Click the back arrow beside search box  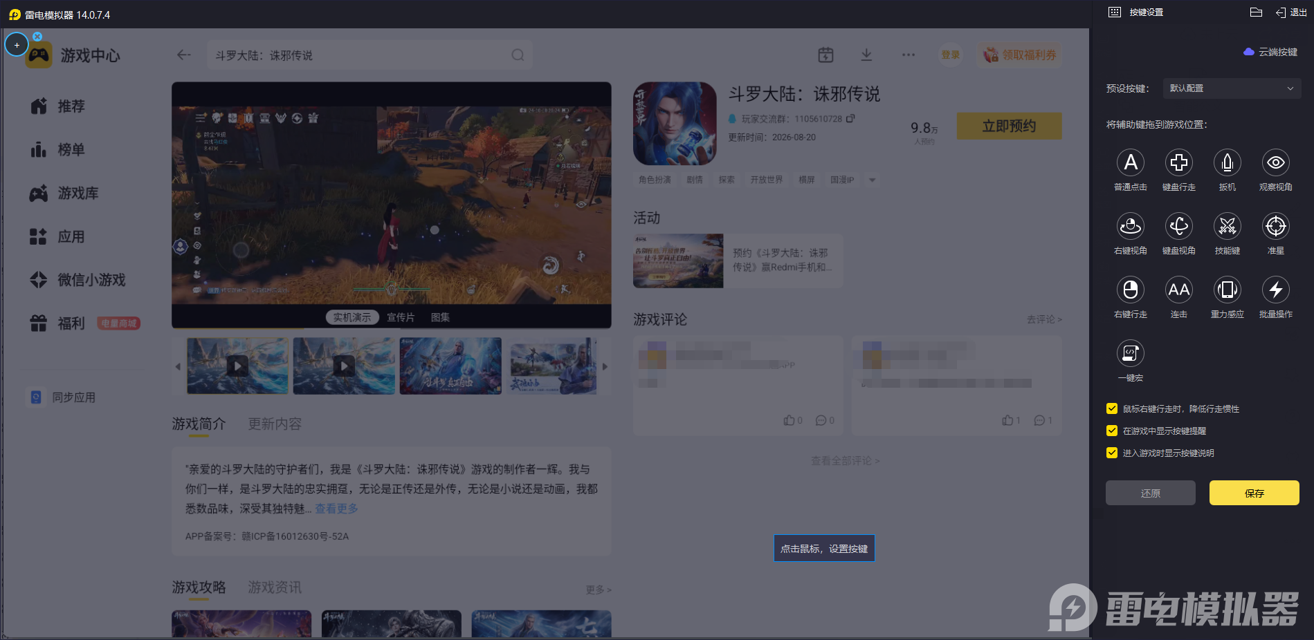(x=183, y=55)
